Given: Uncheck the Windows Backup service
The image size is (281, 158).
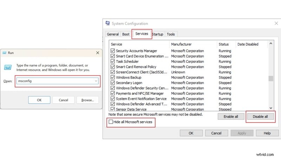Looking at the screenshot, I should click(x=112, y=78).
